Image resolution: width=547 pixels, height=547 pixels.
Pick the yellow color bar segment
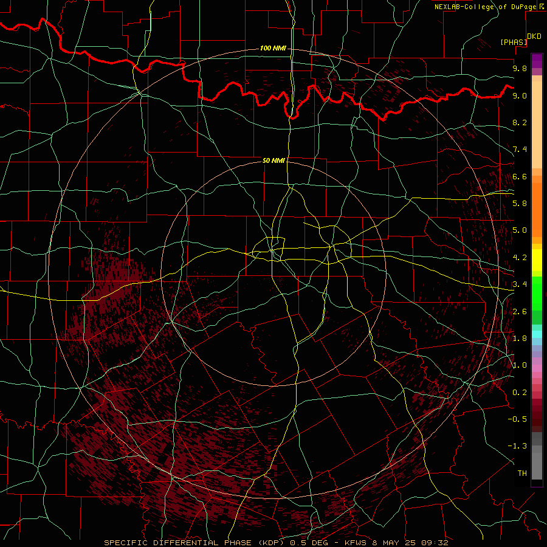(537, 260)
